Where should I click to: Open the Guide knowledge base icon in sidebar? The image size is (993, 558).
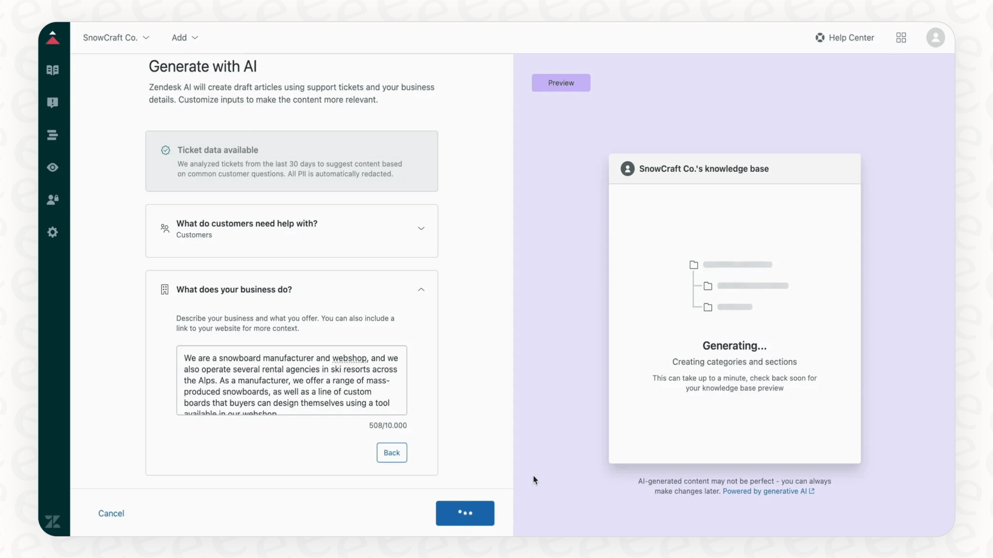[53, 70]
